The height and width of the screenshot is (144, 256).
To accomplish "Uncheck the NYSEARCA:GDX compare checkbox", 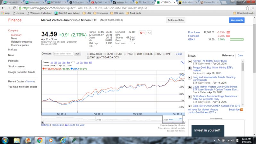I will tap(98, 57).
